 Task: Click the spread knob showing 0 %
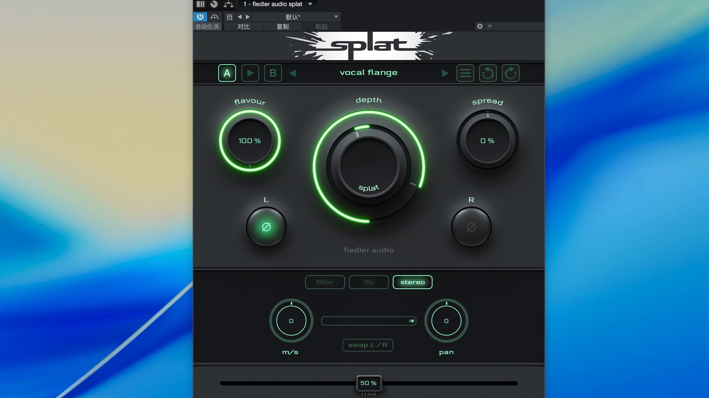coord(488,141)
